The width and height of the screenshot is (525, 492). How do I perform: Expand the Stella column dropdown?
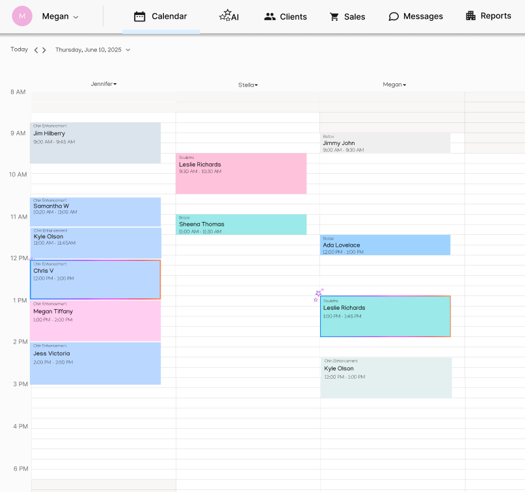(248, 85)
